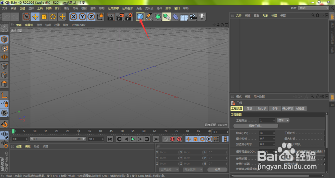Click the Subdivision Surface generator icon
This screenshot has height=178, width=335.
[158, 17]
